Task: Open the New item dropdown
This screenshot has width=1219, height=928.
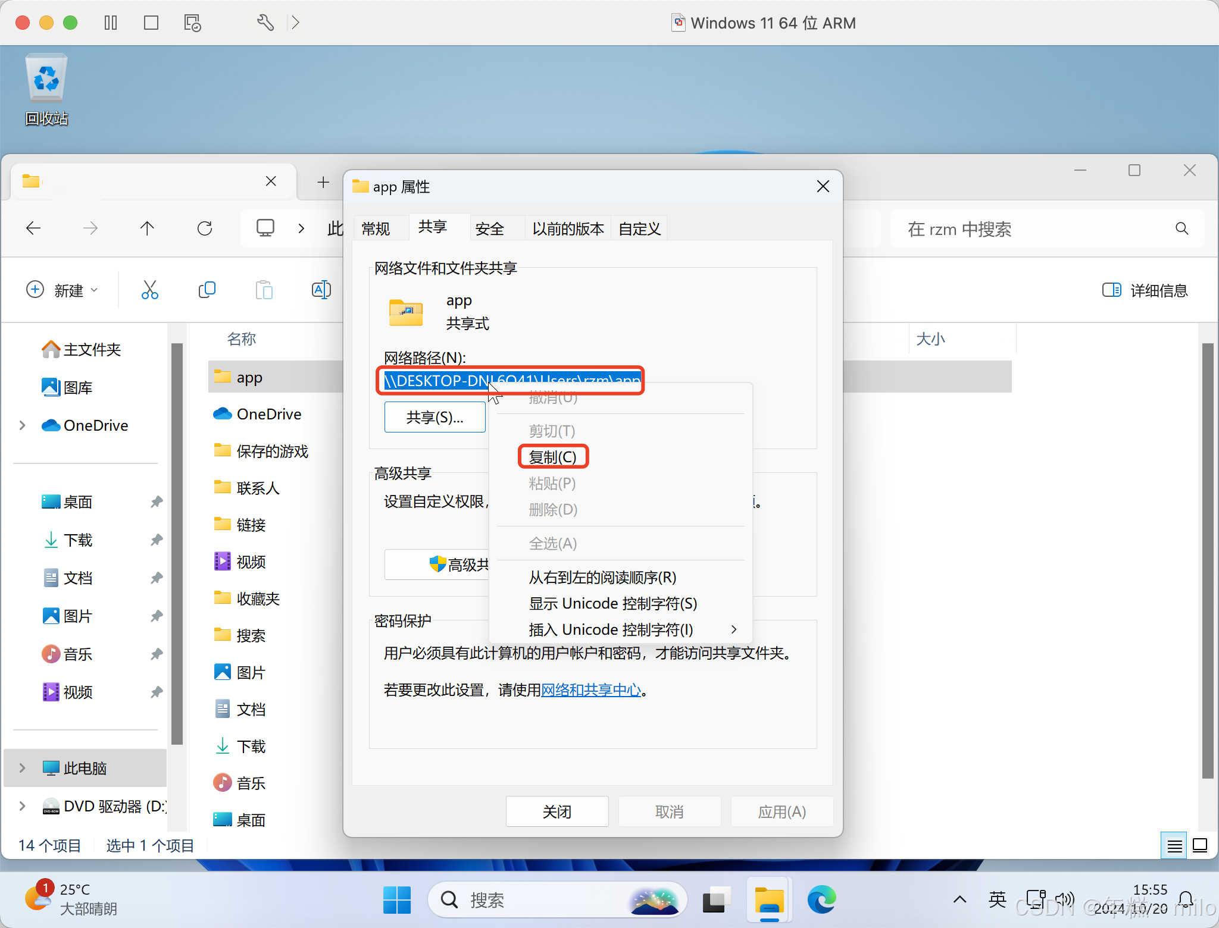Action: [x=62, y=290]
